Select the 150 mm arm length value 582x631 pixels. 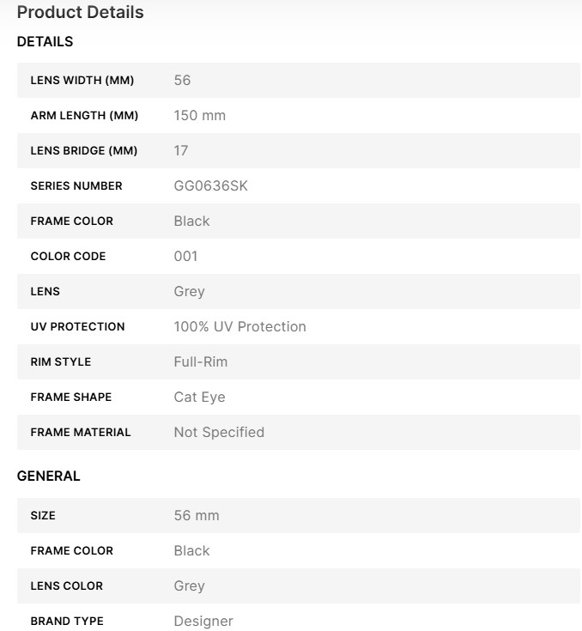199,115
